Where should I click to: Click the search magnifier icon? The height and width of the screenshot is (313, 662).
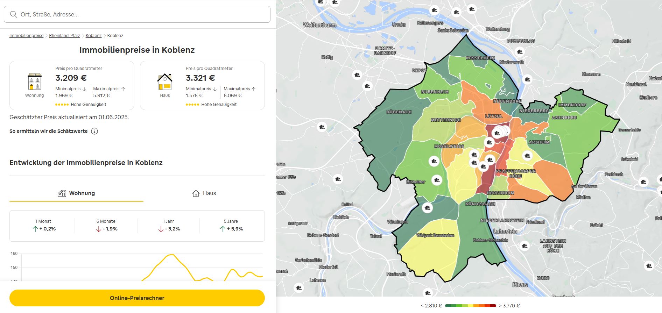[x=14, y=14]
